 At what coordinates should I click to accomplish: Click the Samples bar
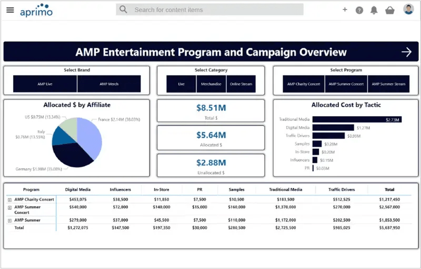tap(317, 144)
